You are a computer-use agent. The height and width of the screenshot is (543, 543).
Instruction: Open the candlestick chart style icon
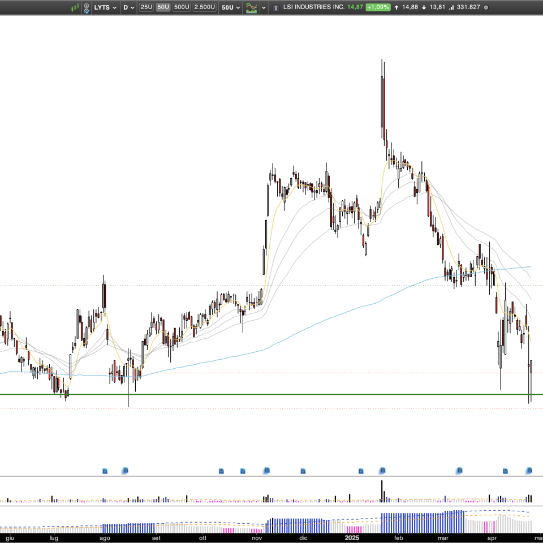pos(75,7)
